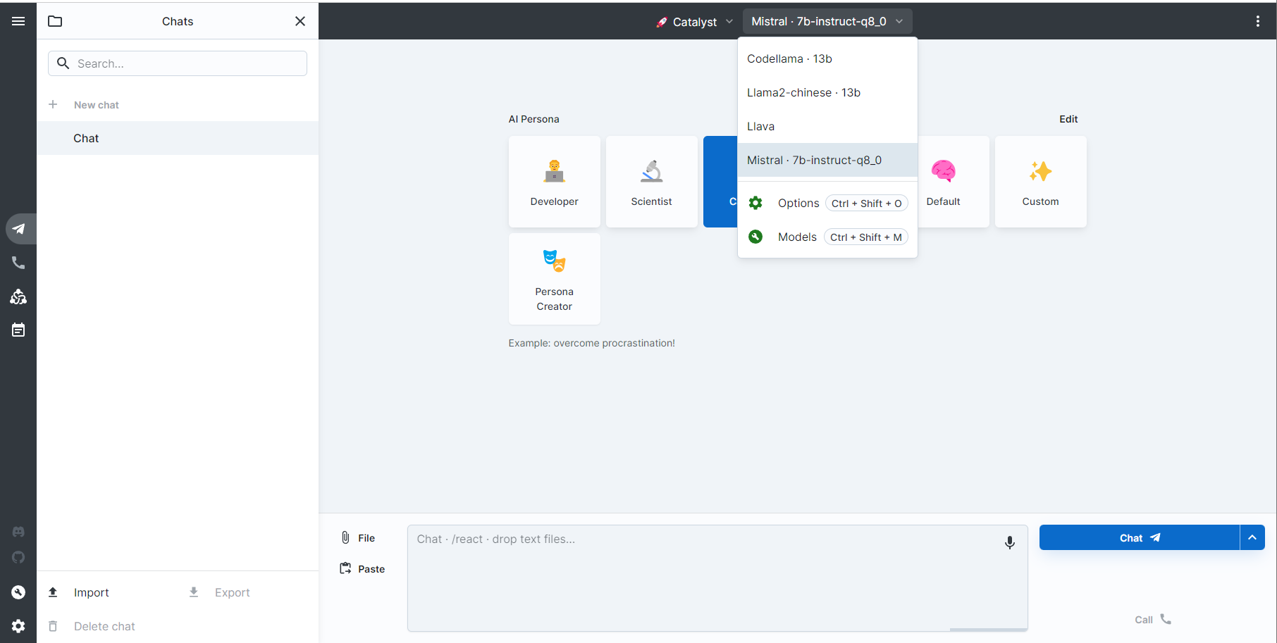This screenshot has width=1277, height=643.
Task: Choose the Custom persona card
Action: [1041, 182]
